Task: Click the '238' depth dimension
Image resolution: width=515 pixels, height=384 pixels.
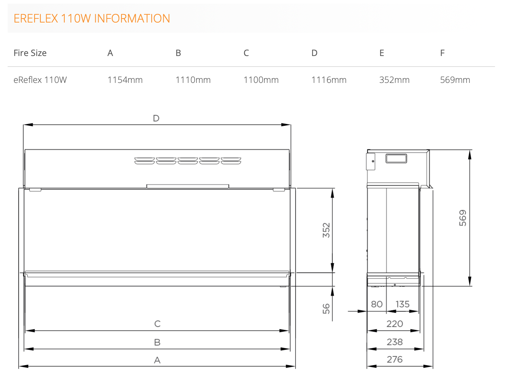Action: click(x=395, y=342)
